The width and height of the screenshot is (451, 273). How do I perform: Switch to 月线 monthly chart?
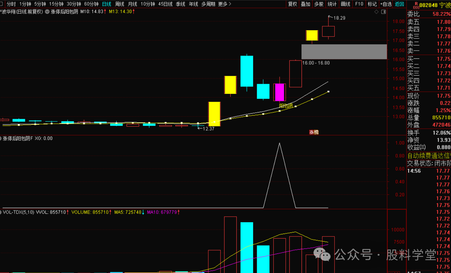point(132,4)
